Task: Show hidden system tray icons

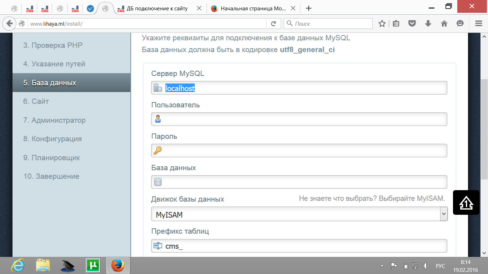Action: 382,266
